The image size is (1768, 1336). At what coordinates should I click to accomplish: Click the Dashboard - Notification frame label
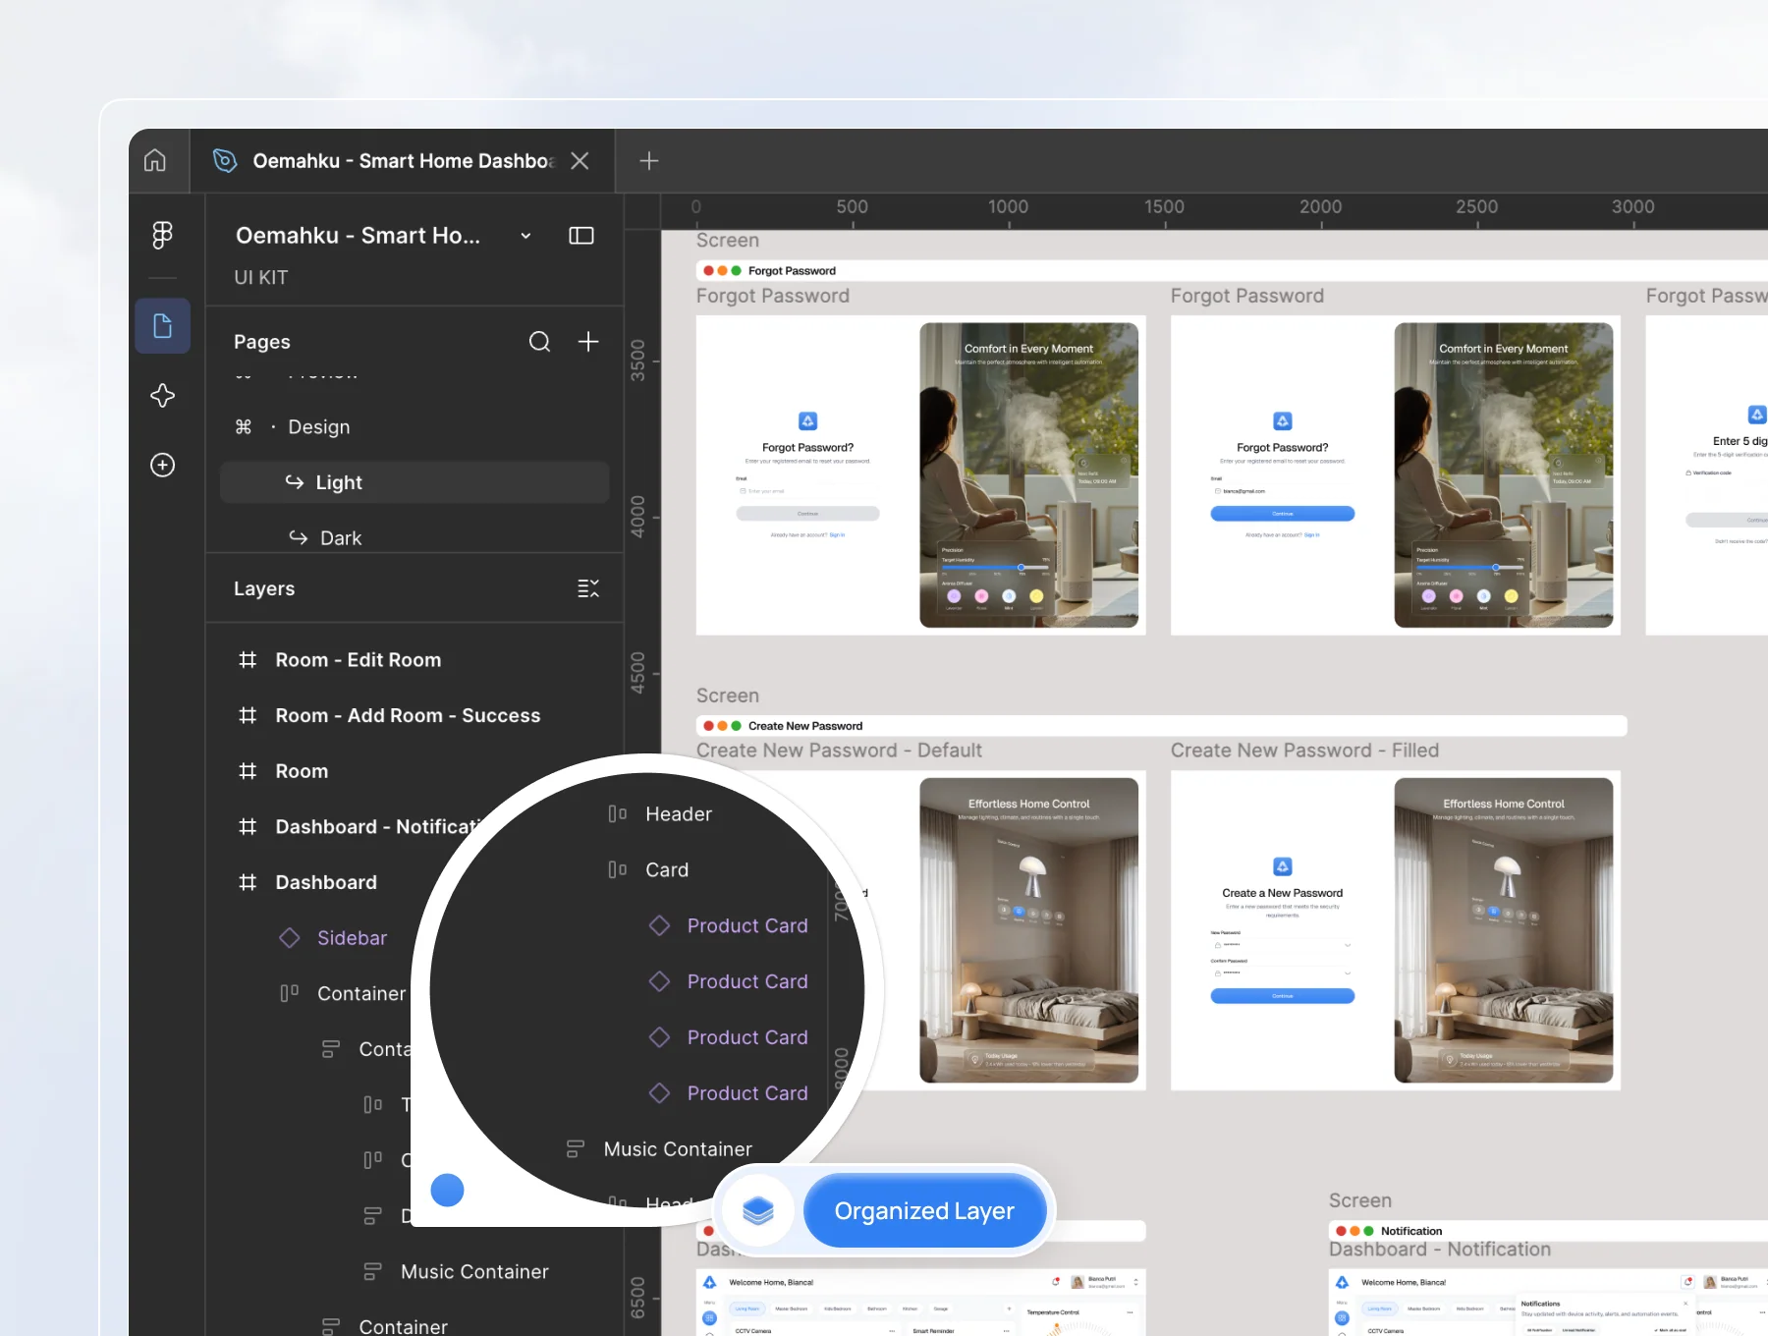click(1439, 1250)
